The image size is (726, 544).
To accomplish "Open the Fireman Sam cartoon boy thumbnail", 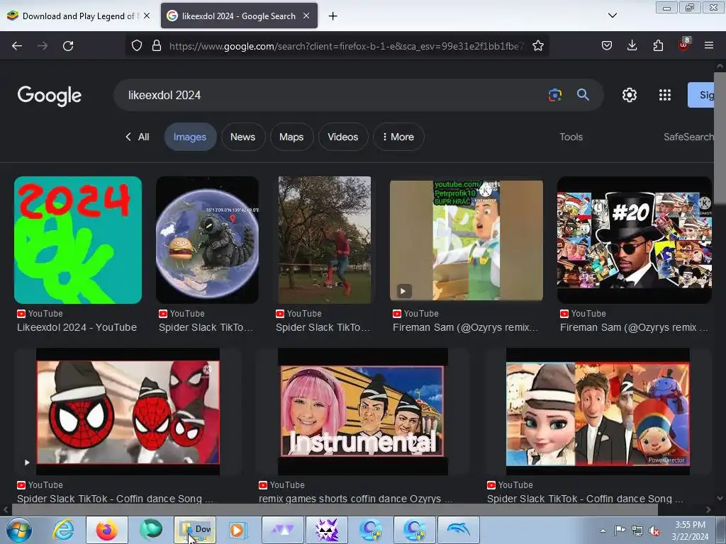I will tap(467, 239).
